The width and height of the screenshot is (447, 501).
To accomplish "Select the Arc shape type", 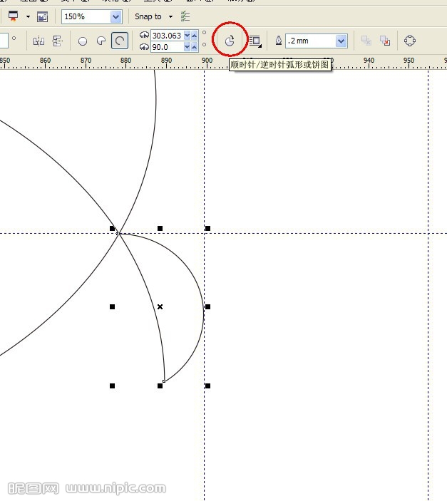I will coord(120,41).
